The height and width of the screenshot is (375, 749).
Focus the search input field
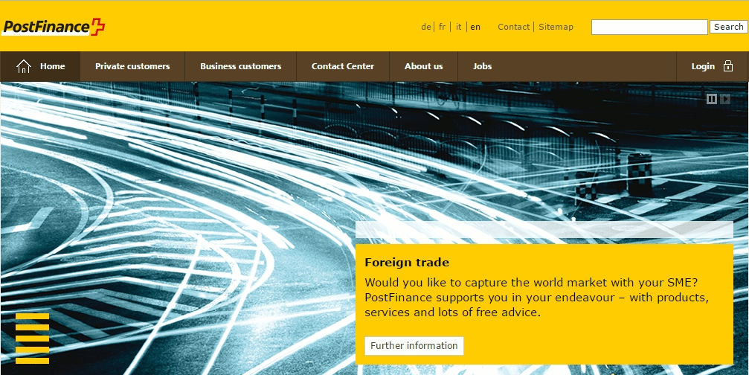coord(649,28)
